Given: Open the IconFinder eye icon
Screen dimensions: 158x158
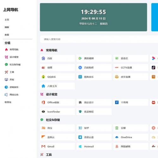Looking at the screenshot, I should (x=43, y=112).
